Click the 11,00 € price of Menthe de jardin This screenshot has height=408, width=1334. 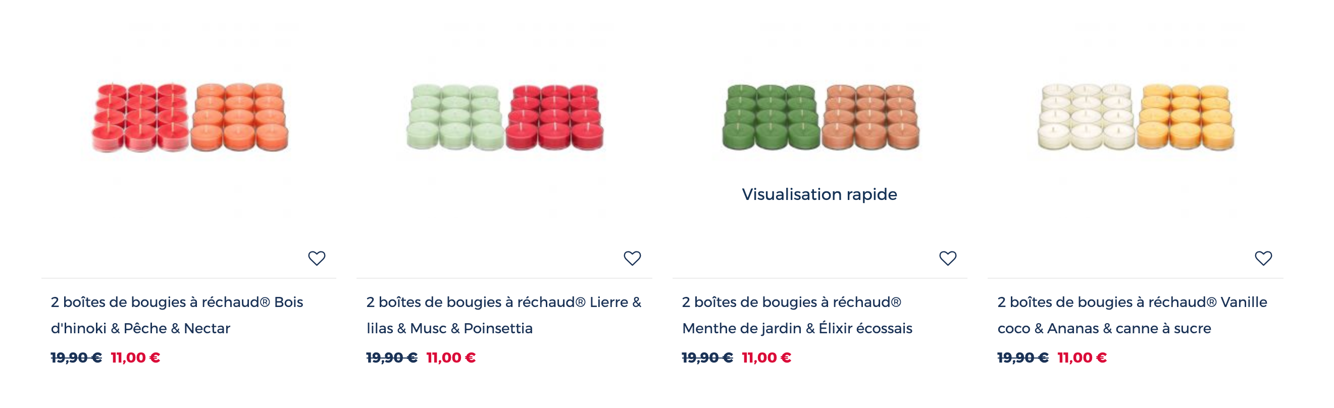[x=766, y=358]
